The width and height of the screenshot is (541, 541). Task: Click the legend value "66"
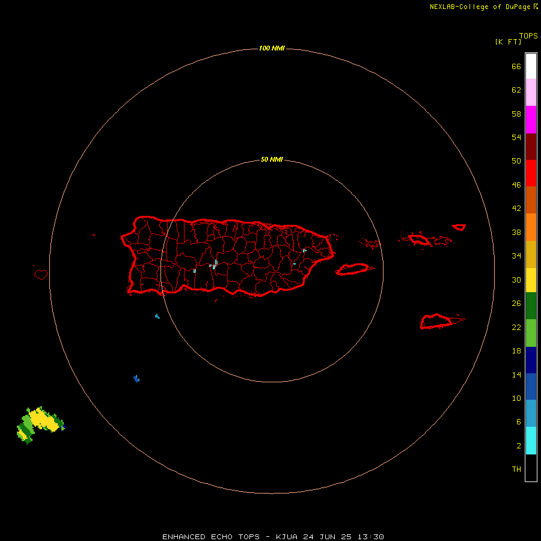click(516, 66)
